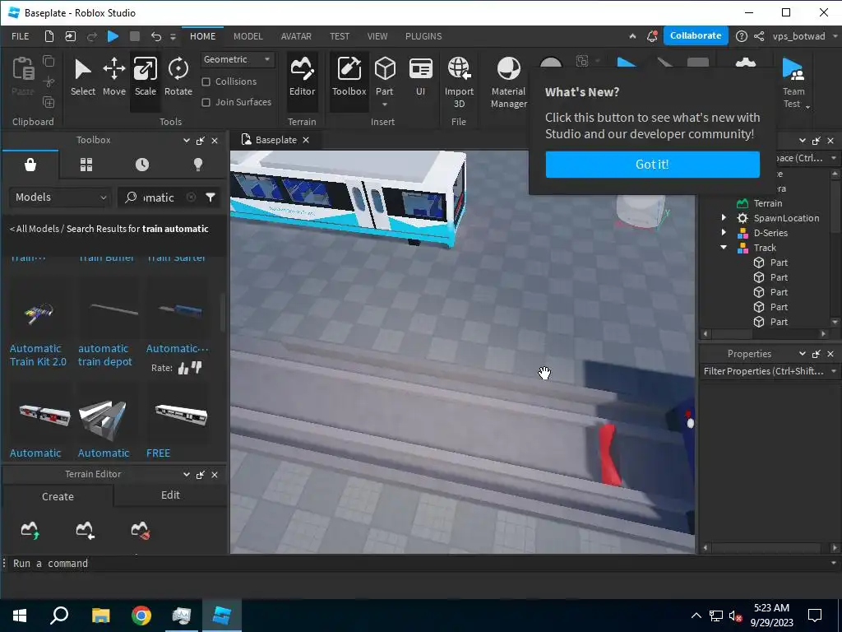Click the terrain Clear tool icon
This screenshot has width=842, height=632.
pos(140,530)
